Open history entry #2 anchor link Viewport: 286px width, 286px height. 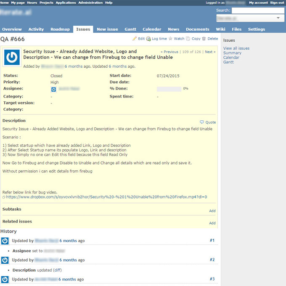212,260
